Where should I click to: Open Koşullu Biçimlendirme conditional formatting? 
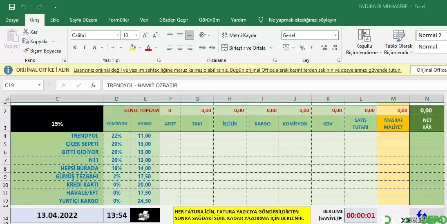click(x=364, y=42)
